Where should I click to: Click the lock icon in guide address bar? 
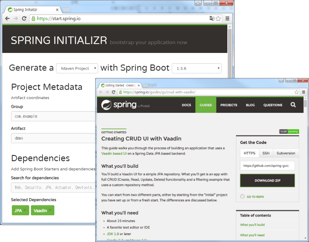pyautogui.click(x=120, y=92)
